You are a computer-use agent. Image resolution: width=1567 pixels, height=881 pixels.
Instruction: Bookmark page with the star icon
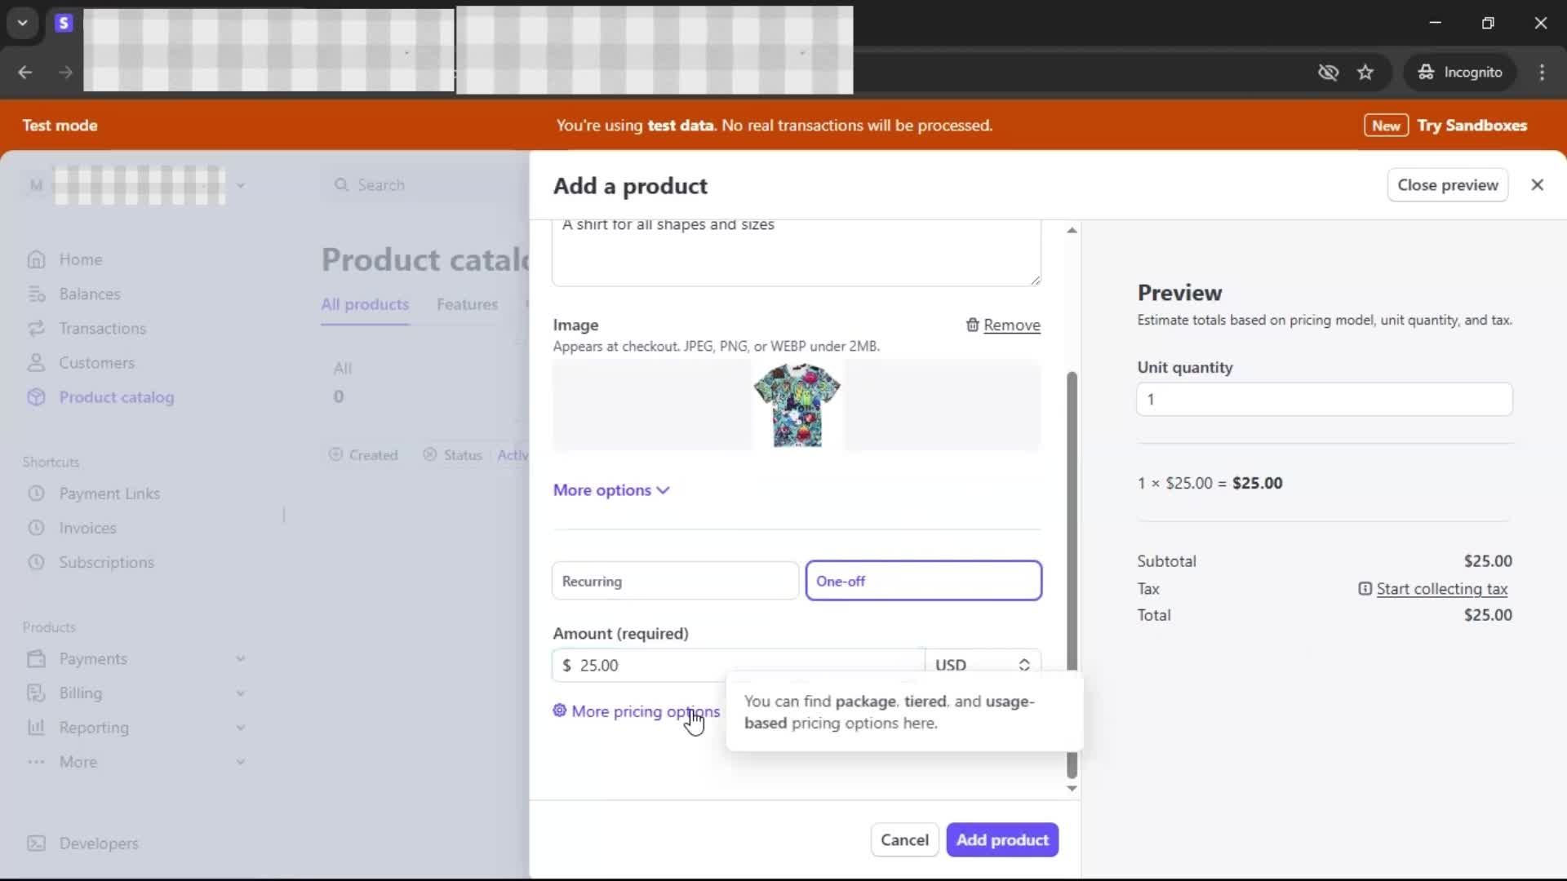click(x=1365, y=73)
